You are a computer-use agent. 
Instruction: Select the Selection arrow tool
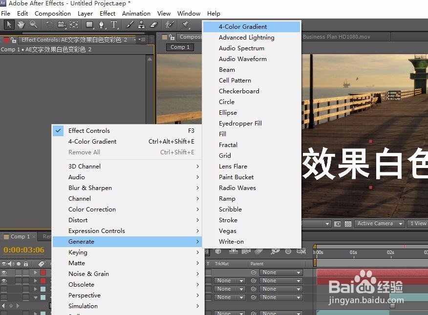[9, 24]
